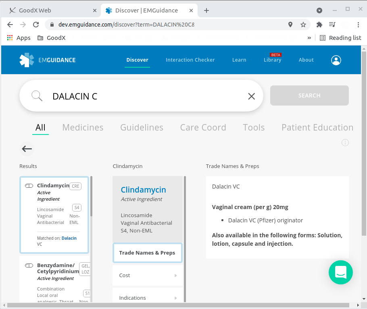
Task: Clear the search field with X icon
Action: click(x=251, y=96)
